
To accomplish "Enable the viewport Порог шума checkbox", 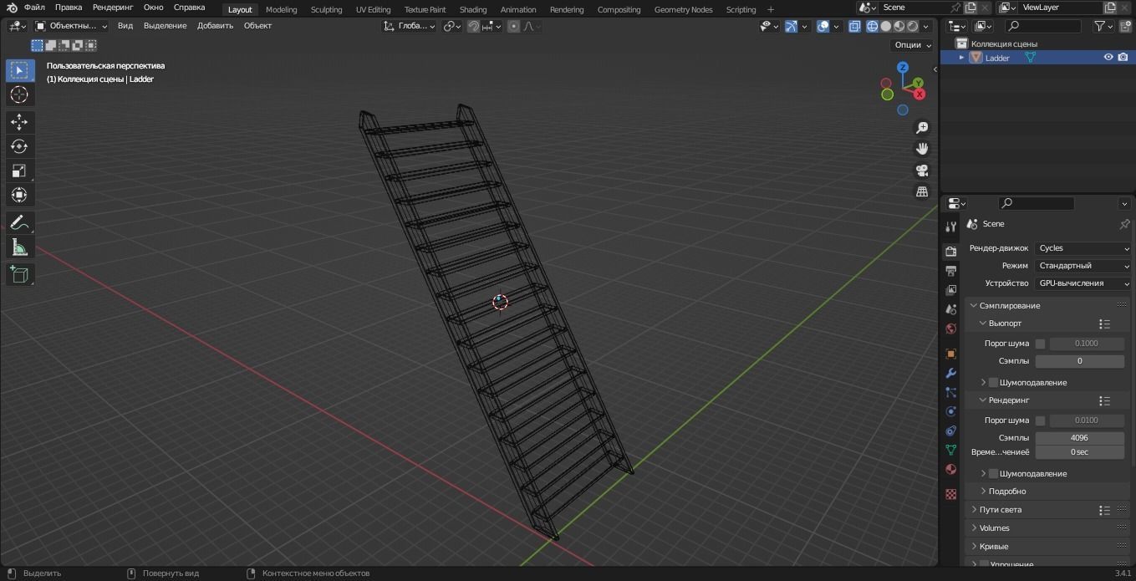I will 1040,343.
